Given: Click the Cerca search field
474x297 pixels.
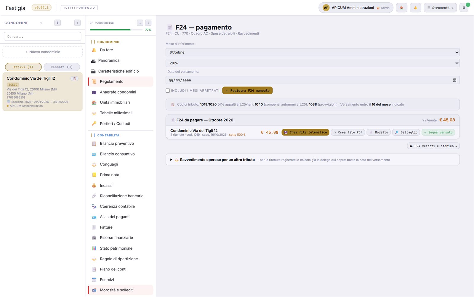Looking at the screenshot, I should pos(42,36).
